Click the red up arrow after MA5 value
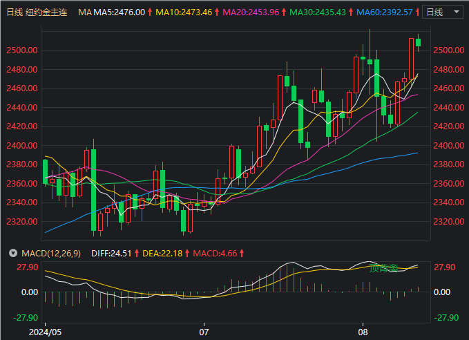This screenshot has height=340, width=469. (x=150, y=12)
